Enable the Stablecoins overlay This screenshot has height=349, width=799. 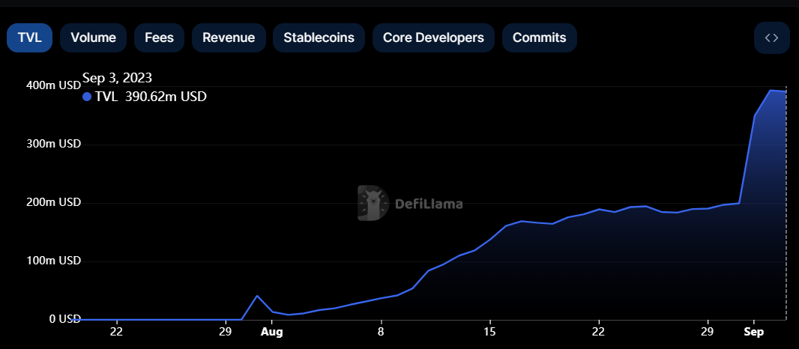click(319, 37)
